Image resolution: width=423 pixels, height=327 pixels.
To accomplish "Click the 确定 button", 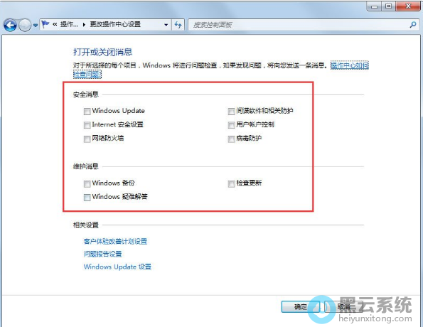I will 301,307.
